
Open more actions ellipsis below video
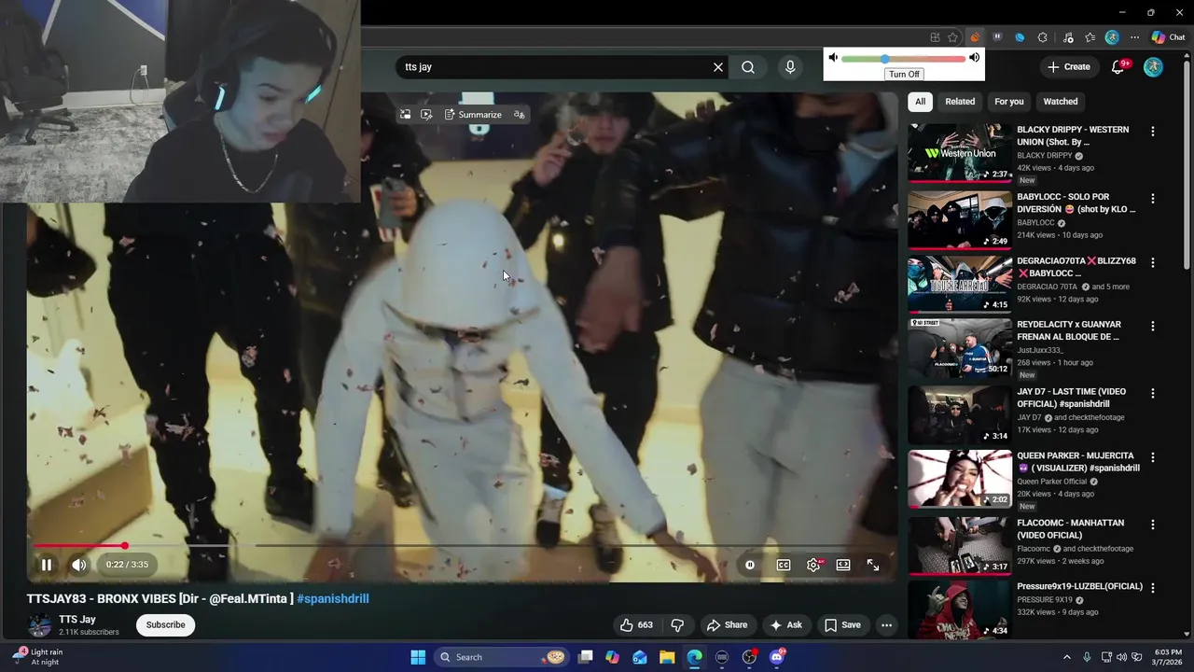[x=887, y=625]
